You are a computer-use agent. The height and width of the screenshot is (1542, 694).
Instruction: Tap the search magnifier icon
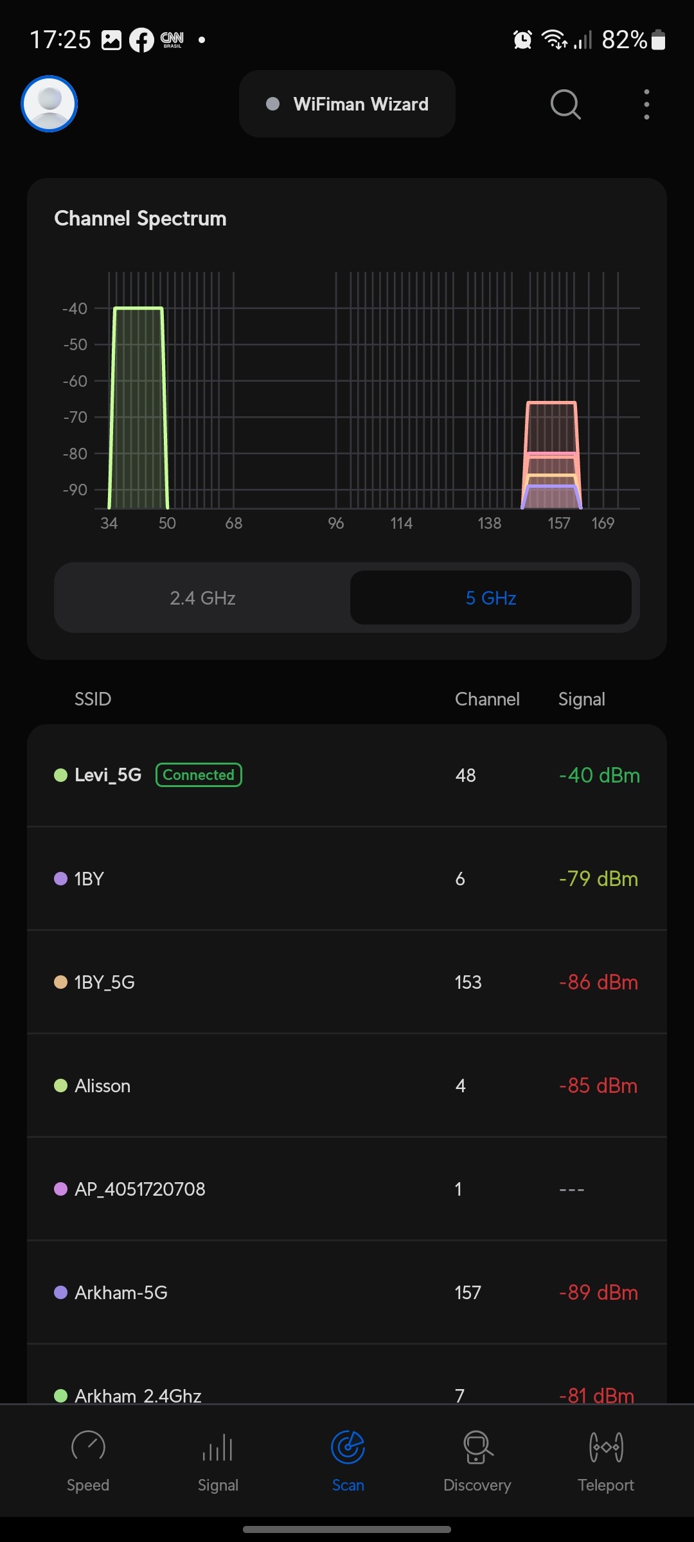coord(565,104)
